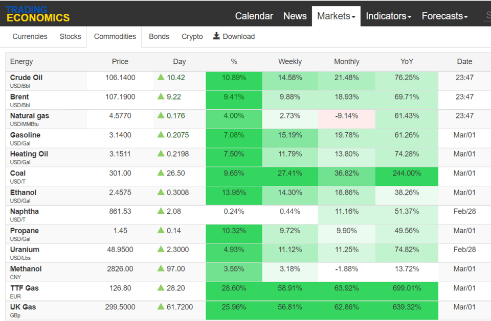
Task: Click the green up arrow beside Crude Oil
Action: pos(161,77)
